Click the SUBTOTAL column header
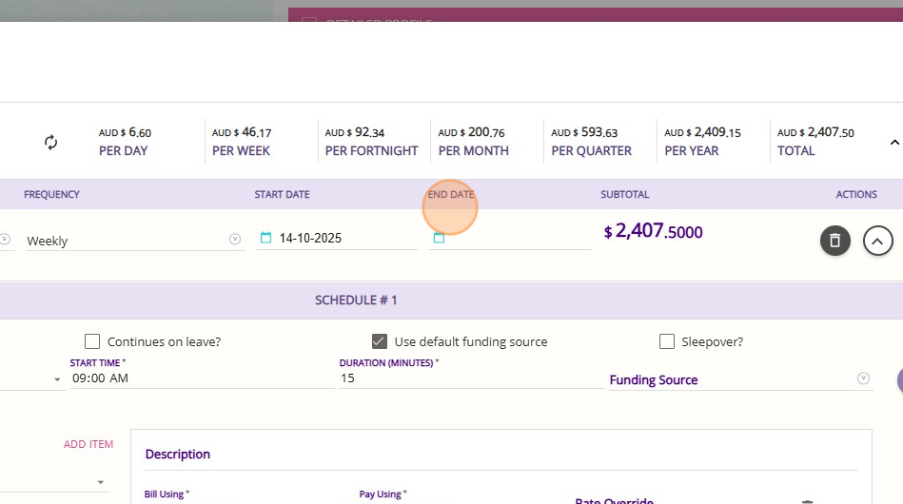The image size is (903, 504). coord(625,194)
